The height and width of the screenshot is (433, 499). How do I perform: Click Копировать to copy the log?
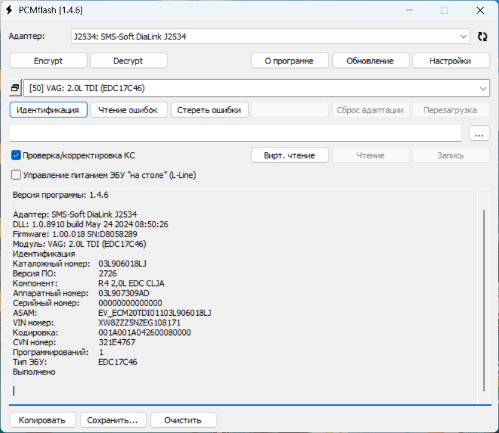click(42, 420)
